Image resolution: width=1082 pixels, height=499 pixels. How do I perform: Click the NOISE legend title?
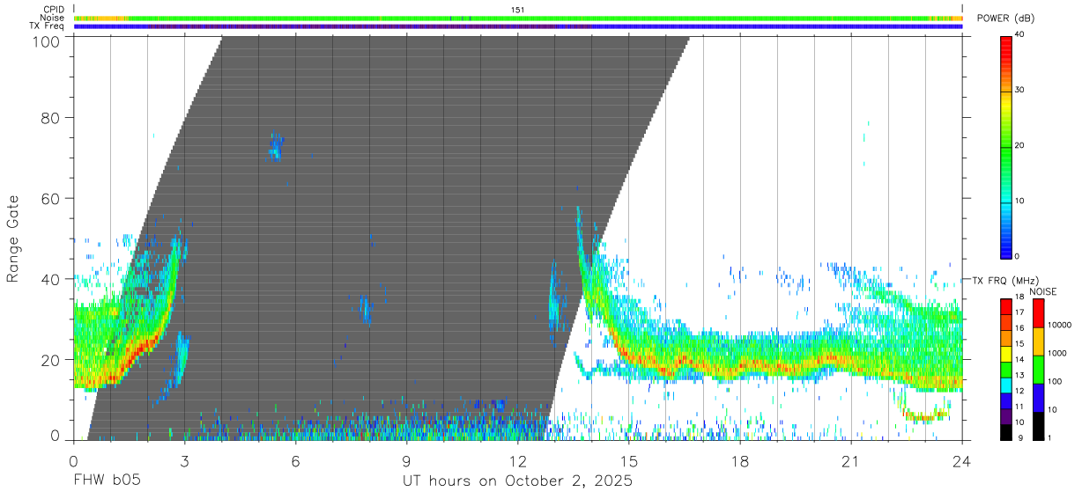1042,291
